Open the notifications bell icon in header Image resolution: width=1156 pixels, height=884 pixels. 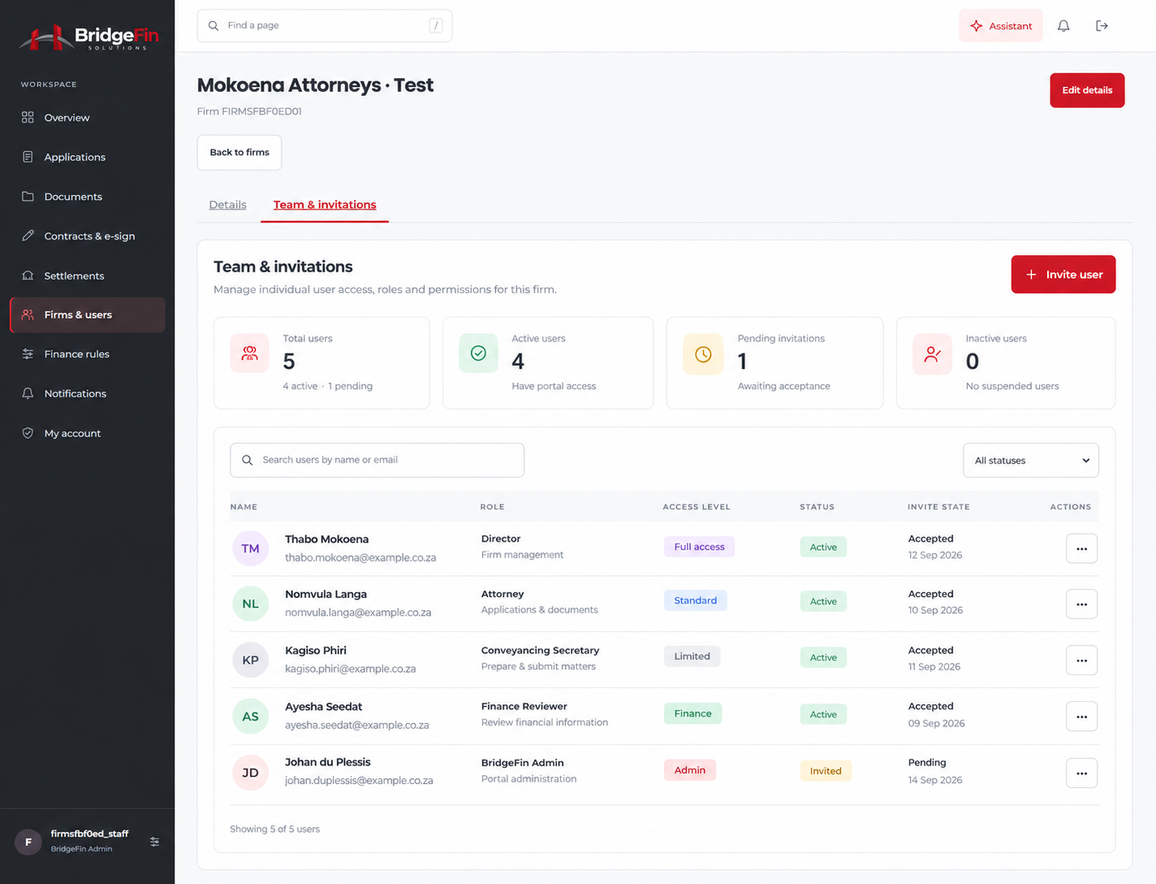tap(1063, 26)
